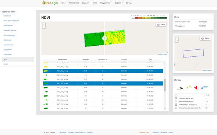Click the NDVI comparison divider handle

(104, 38)
